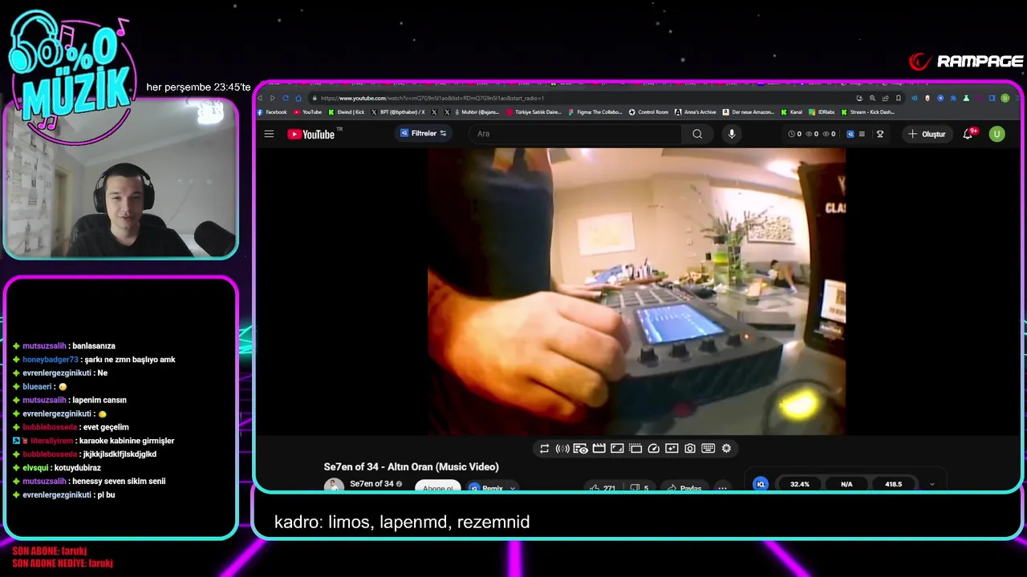1027x577 pixels.
Task: Open Se7en of 34 channel avatar
Action: [334, 486]
